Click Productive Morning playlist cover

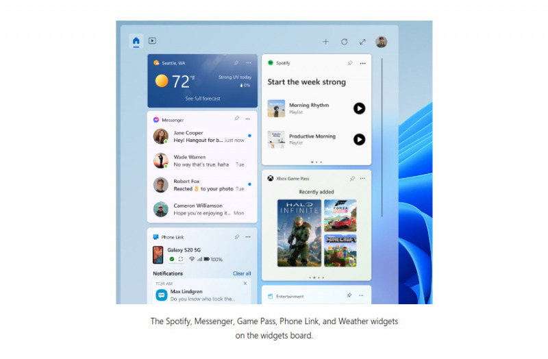tap(276, 140)
